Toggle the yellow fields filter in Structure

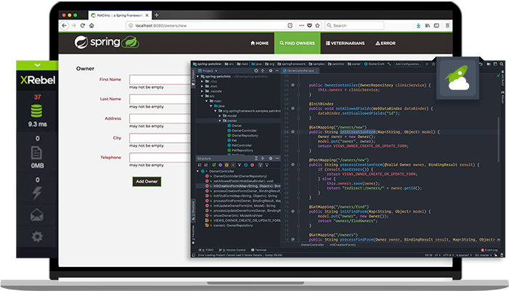[x=227, y=165]
